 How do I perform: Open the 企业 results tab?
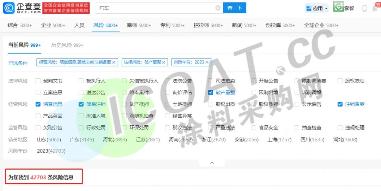[x=53, y=25]
